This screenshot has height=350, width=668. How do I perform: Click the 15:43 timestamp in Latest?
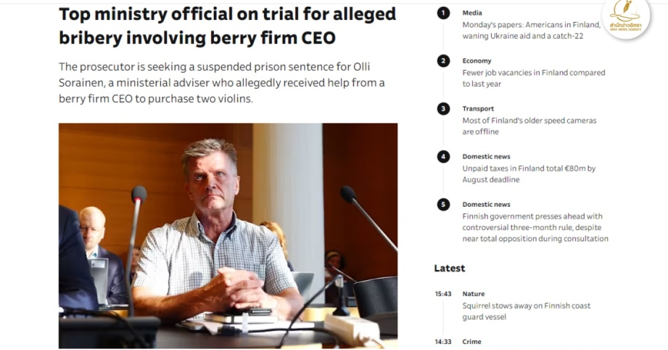point(443,294)
